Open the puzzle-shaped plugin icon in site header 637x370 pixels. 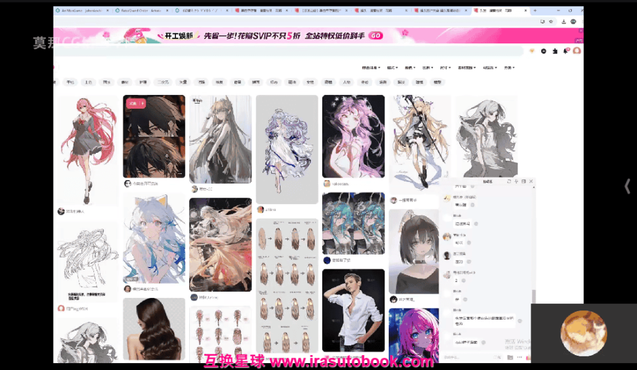pyautogui.click(x=554, y=51)
